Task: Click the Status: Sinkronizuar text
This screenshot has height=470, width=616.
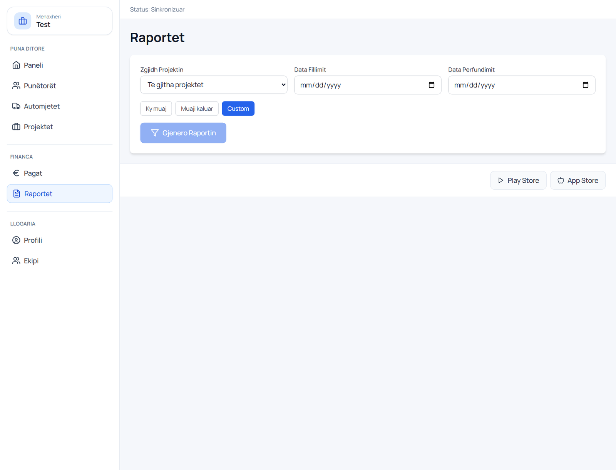Action: point(157,10)
